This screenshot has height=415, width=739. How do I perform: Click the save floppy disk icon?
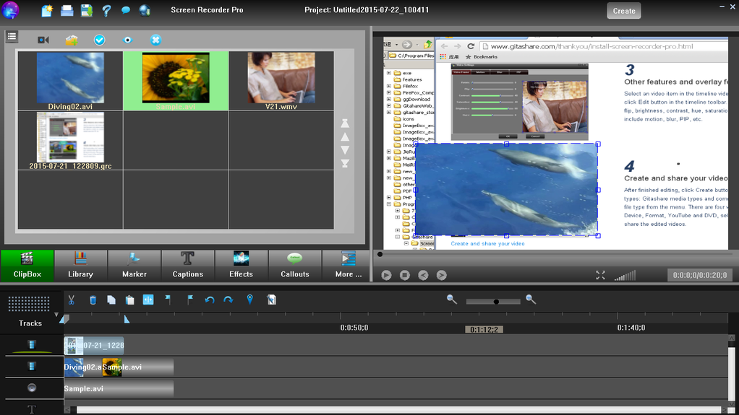point(87,10)
